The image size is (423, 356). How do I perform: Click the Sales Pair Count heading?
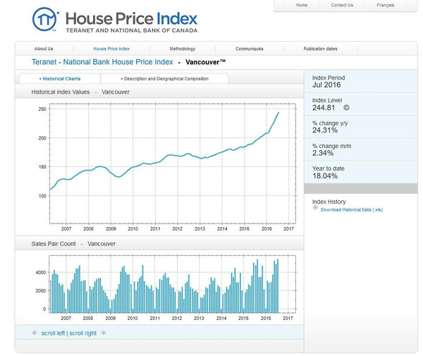(x=54, y=244)
